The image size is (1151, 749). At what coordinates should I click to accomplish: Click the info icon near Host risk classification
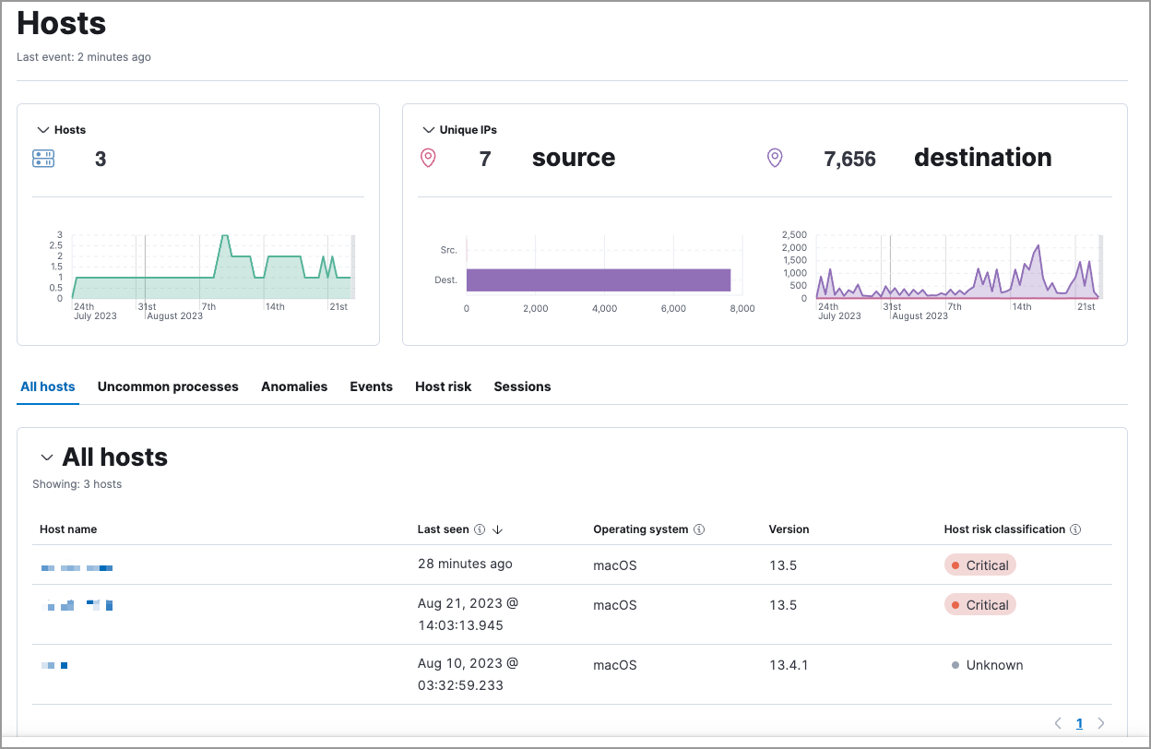1075,529
